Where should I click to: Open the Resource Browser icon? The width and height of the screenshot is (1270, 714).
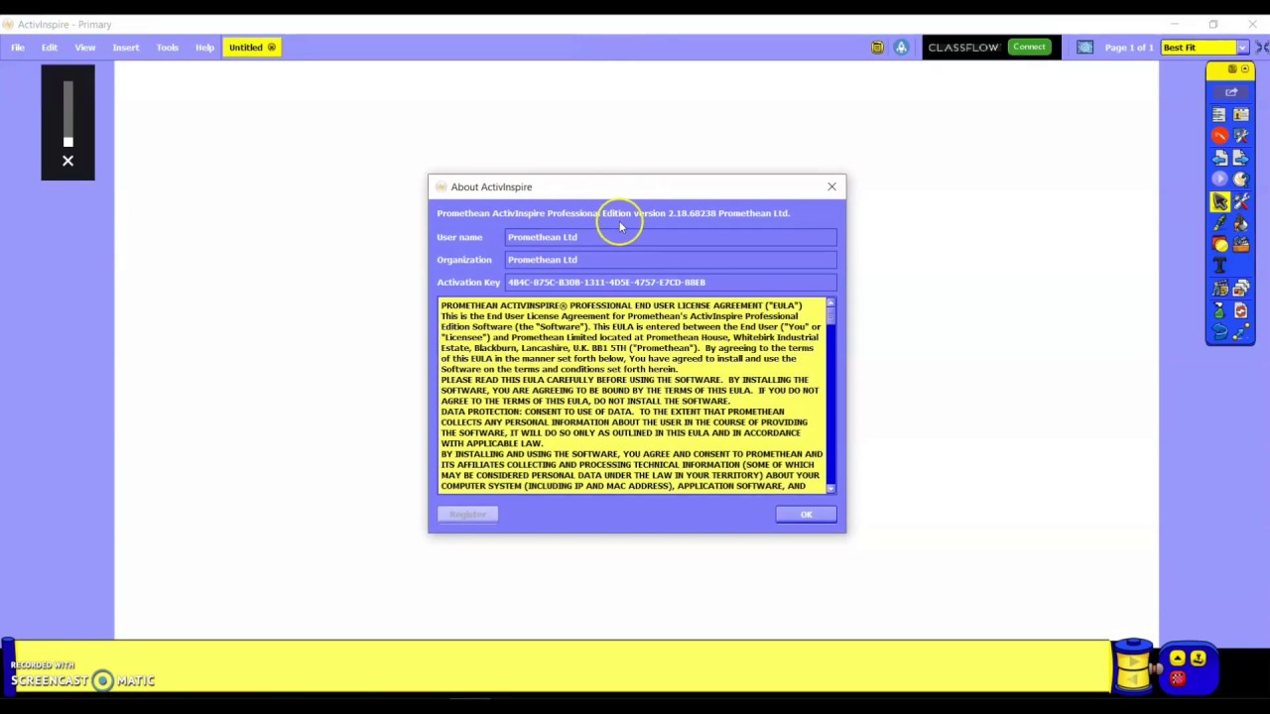[x=1241, y=289]
